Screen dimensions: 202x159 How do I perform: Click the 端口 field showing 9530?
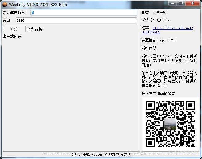pyautogui.click(x=76, y=21)
